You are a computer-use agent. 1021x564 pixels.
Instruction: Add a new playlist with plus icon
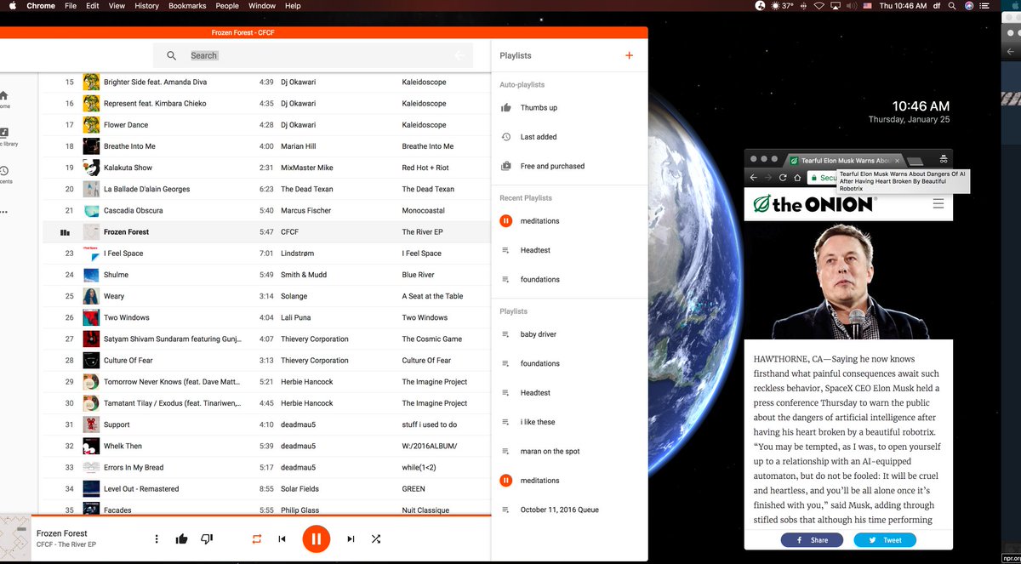[x=630, y=55]
